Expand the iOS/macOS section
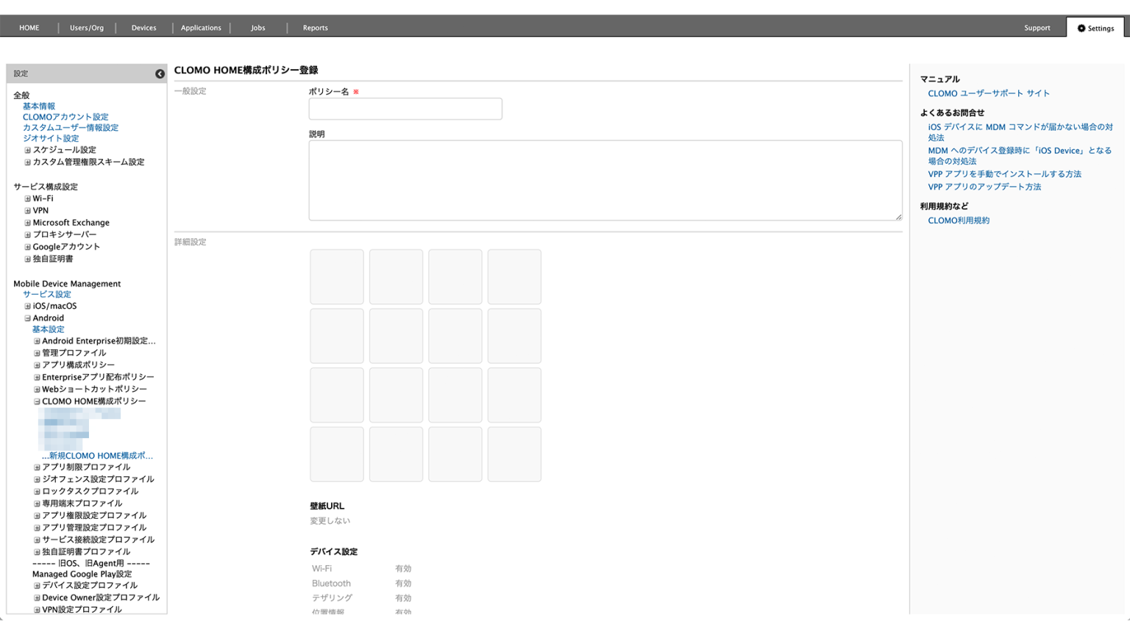 point(27,306)
